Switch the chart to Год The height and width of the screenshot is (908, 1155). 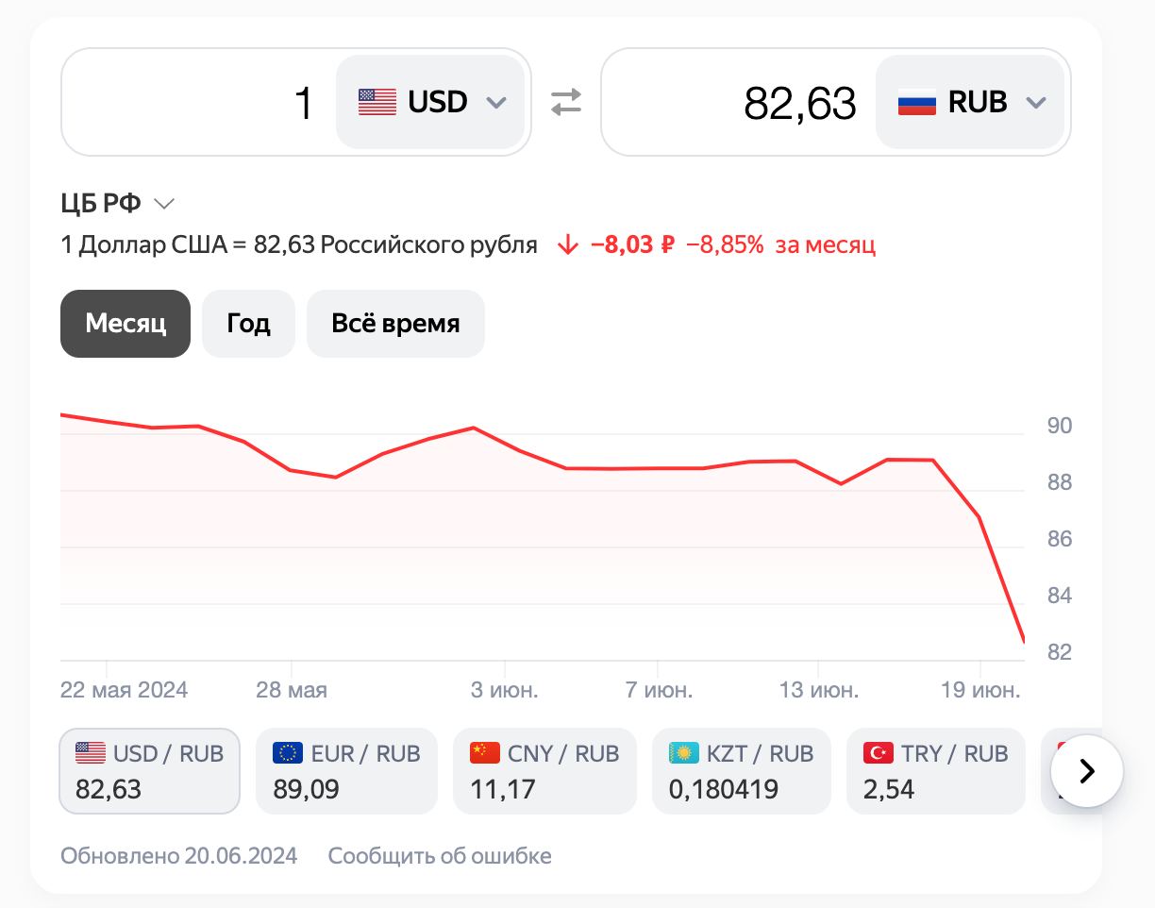pos(248,324)
